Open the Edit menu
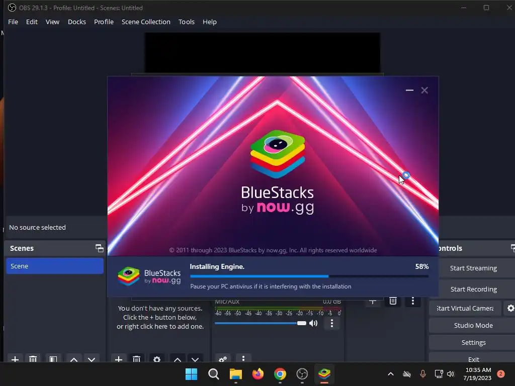The height and width of the screenshot is (386, 515). [x=32, y=22]
